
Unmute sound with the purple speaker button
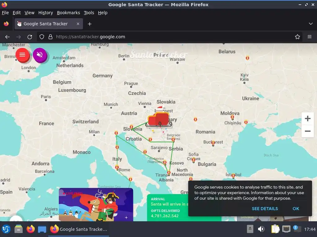[40, 55]
